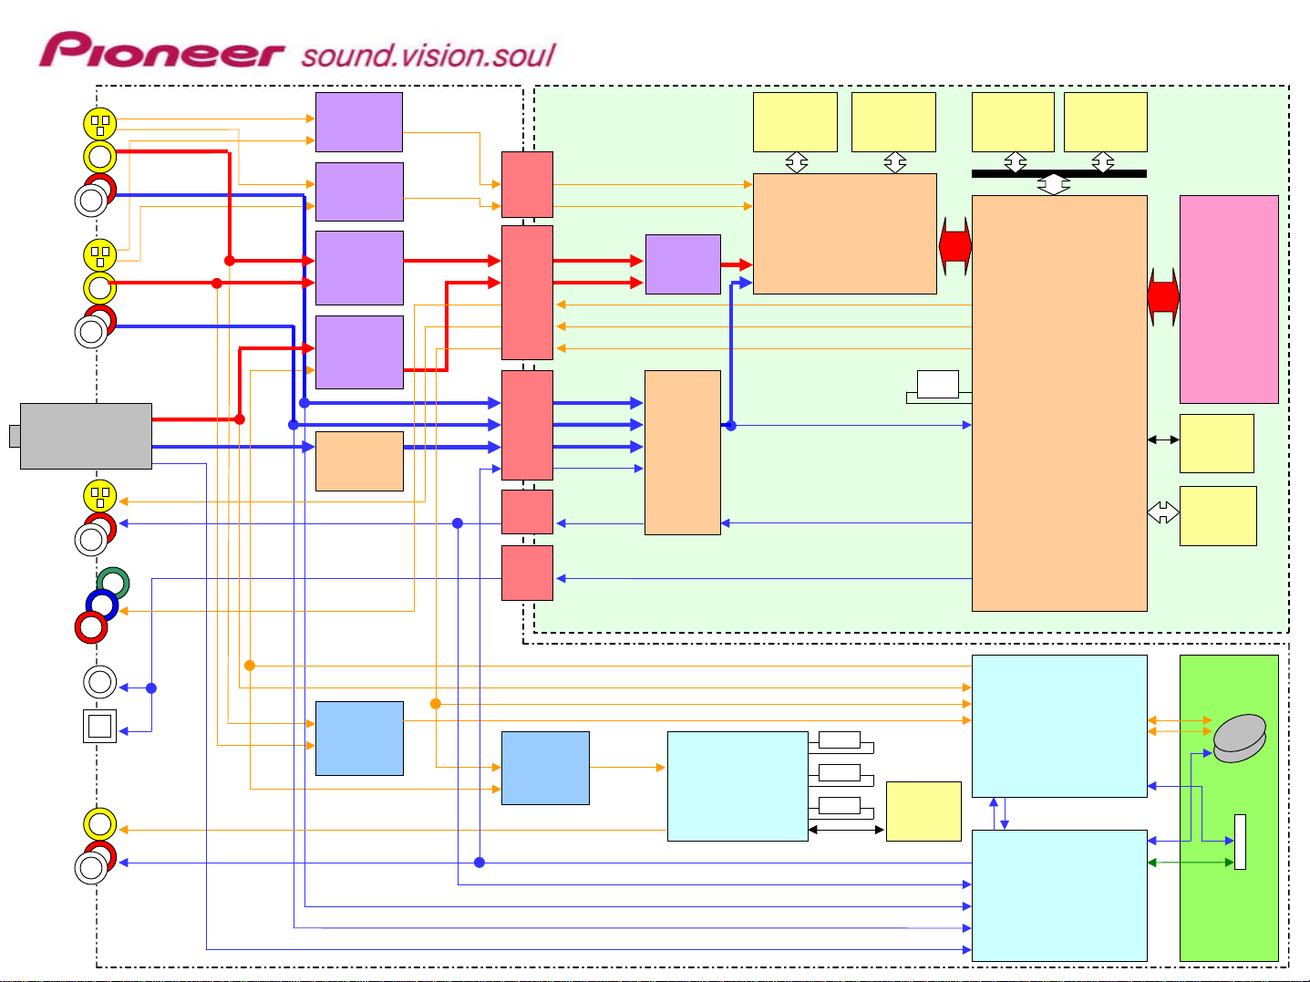The width and height of the screenshot is (1310, 982).
Task: Select the bright green front panel block
Action: click(1229, 808)
